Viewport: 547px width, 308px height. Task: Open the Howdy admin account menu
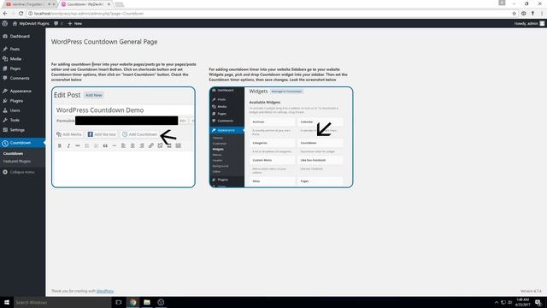529,23
